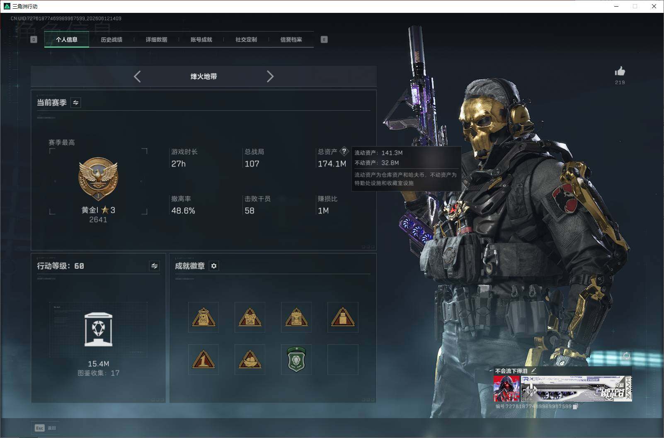Viewport: 664px width, 438px height.
Task: Click the 赚损比 1M value
Action: pos(323,211)
